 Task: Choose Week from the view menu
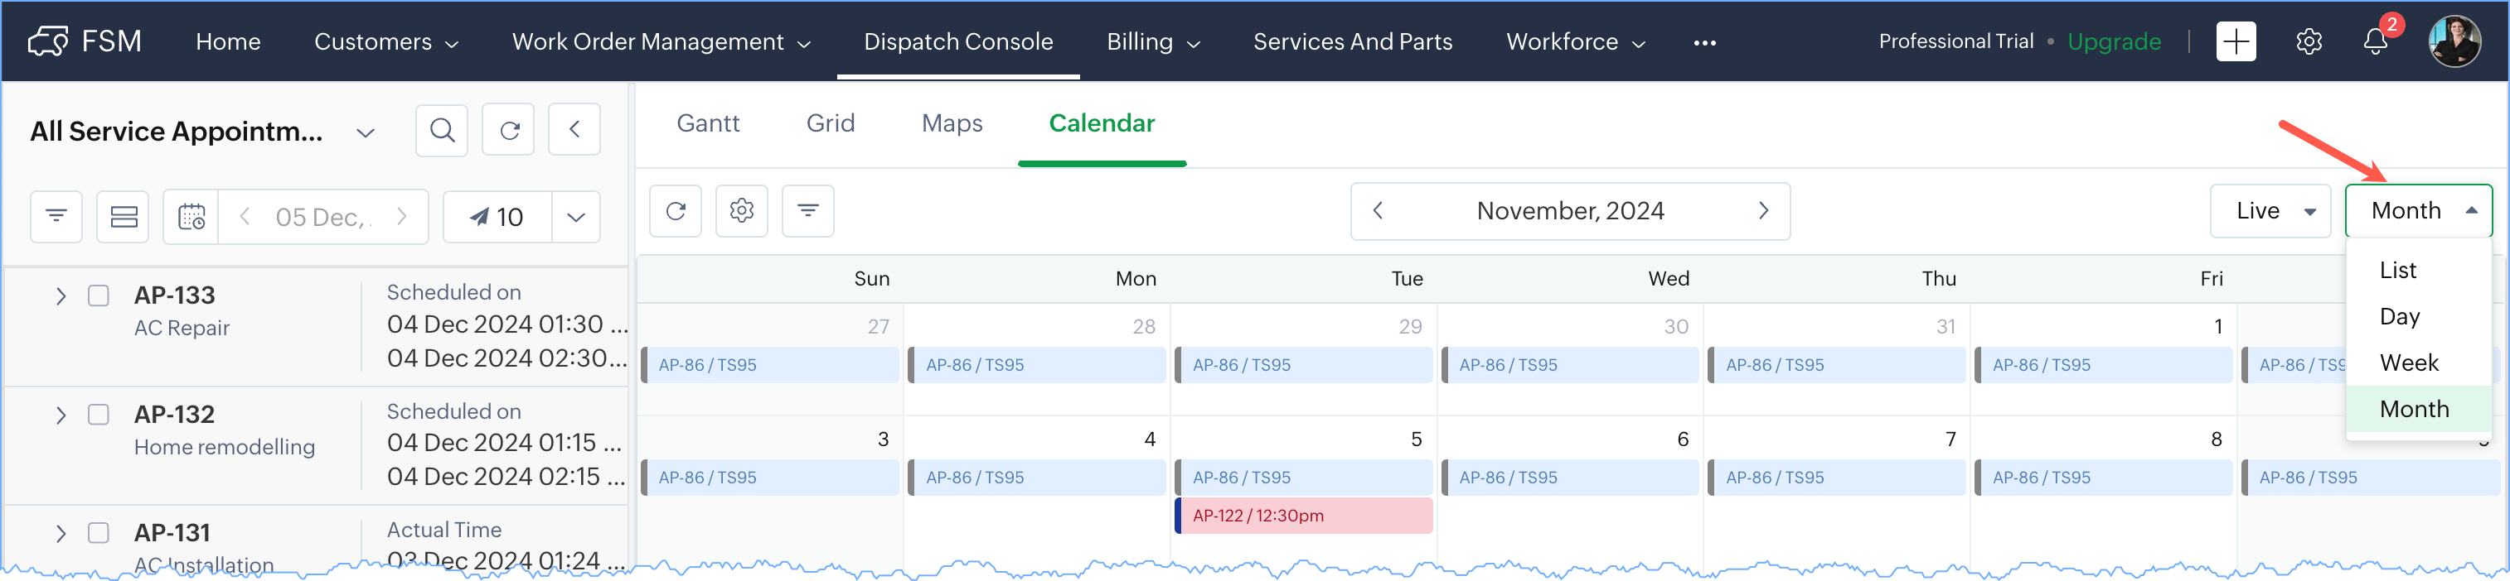2409,363
